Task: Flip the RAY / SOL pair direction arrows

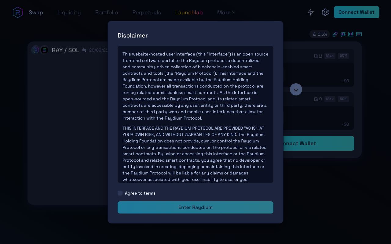Action: pyautogui.click(x=84, y=50)
